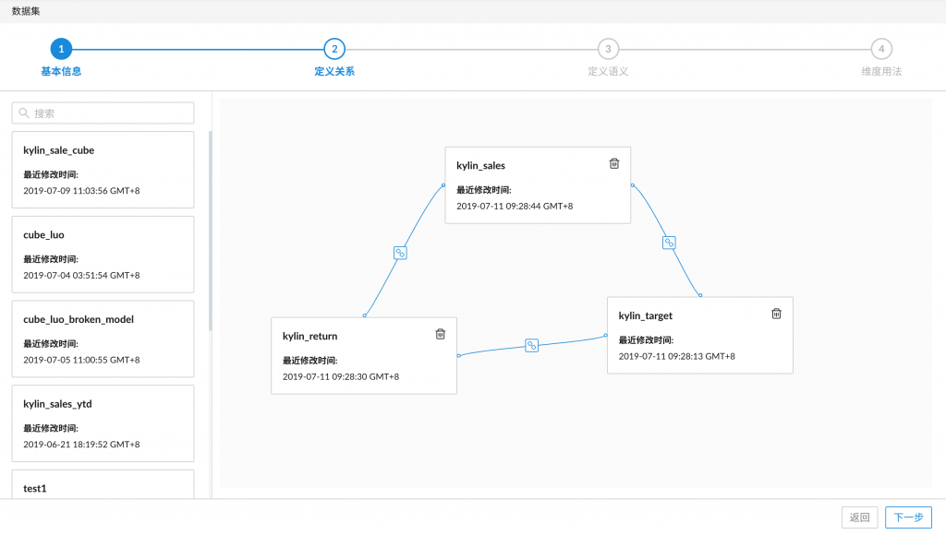The image size is (946, 535).
Task: Click the model list vertical scrollbar
Action: tap(210, 231)
